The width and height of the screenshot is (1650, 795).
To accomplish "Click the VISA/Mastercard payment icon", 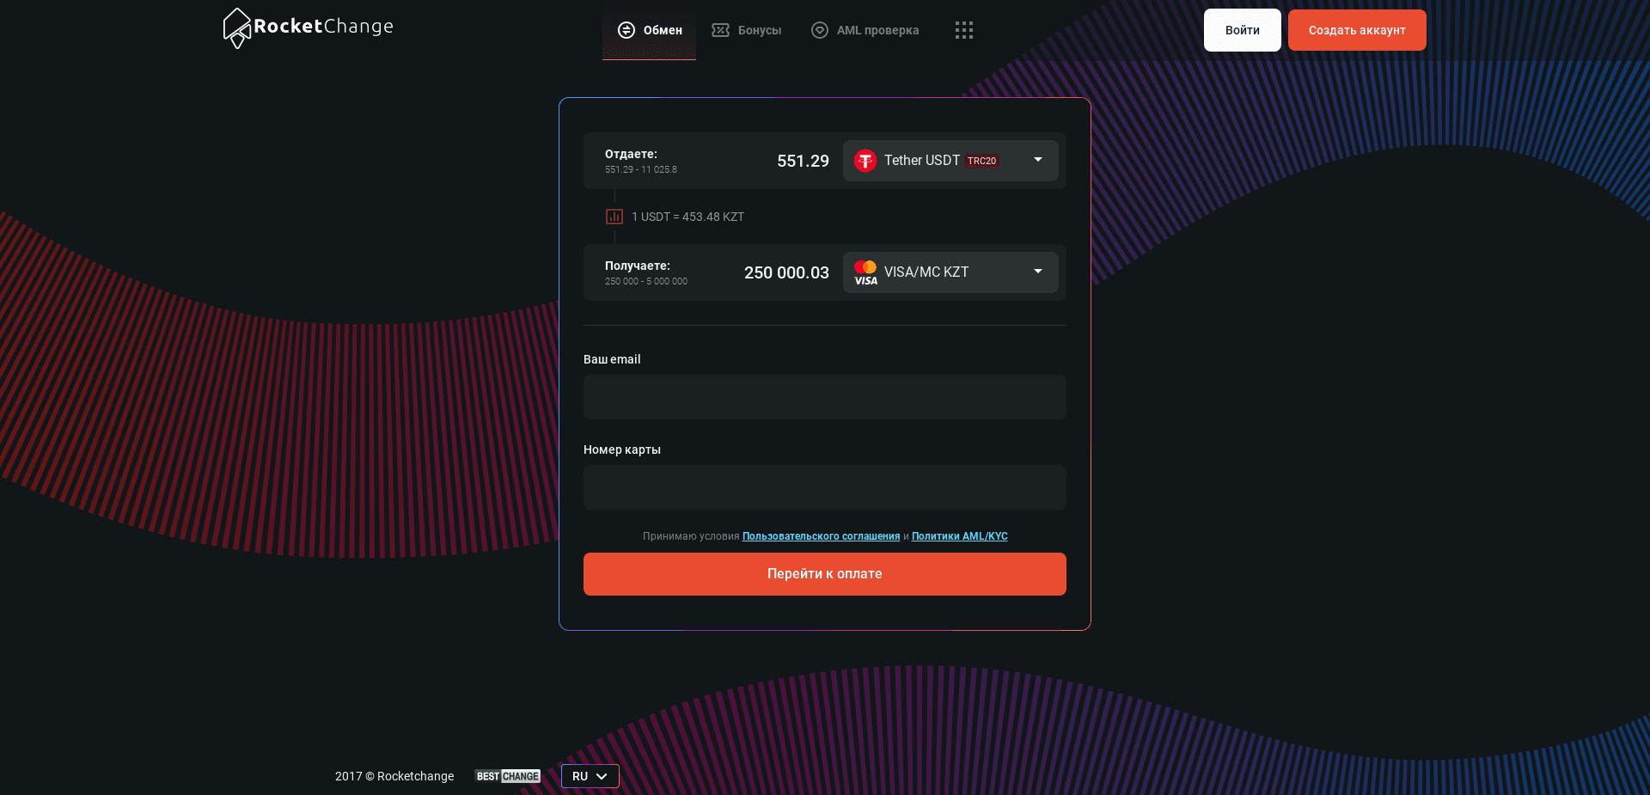I will 865,272.
